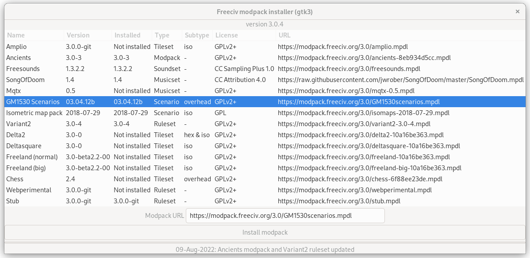The height and width of the screenshot is (258, 530).
Task: Pick the Webperimental ruleset row
Action: (x=29, y=190)
